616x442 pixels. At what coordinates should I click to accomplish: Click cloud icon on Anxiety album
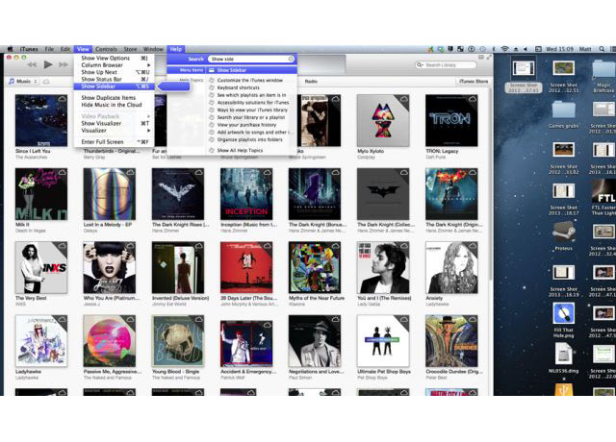pos(473,246)
